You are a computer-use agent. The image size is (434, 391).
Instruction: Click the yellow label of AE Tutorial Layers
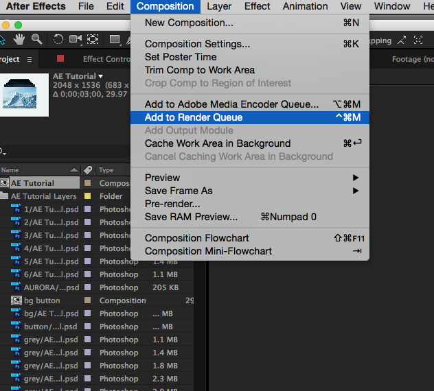click(x=87, y=196)
